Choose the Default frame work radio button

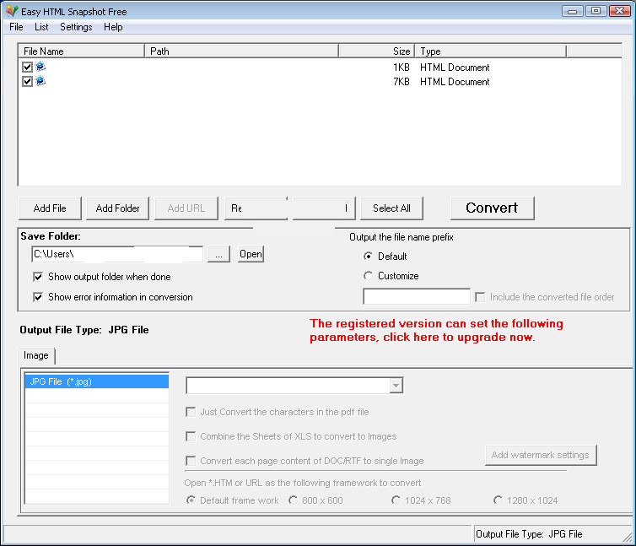click(191, 500)
